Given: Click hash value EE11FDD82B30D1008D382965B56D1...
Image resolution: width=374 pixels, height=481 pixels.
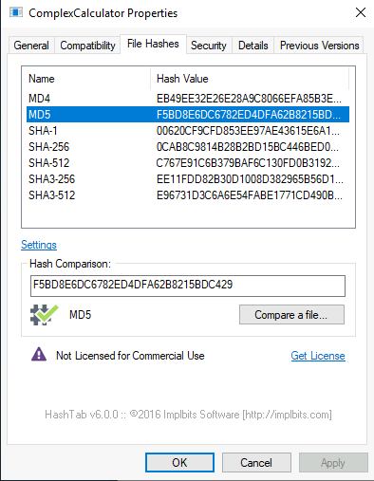Looking at the screenshot, I should pos(250,179).
